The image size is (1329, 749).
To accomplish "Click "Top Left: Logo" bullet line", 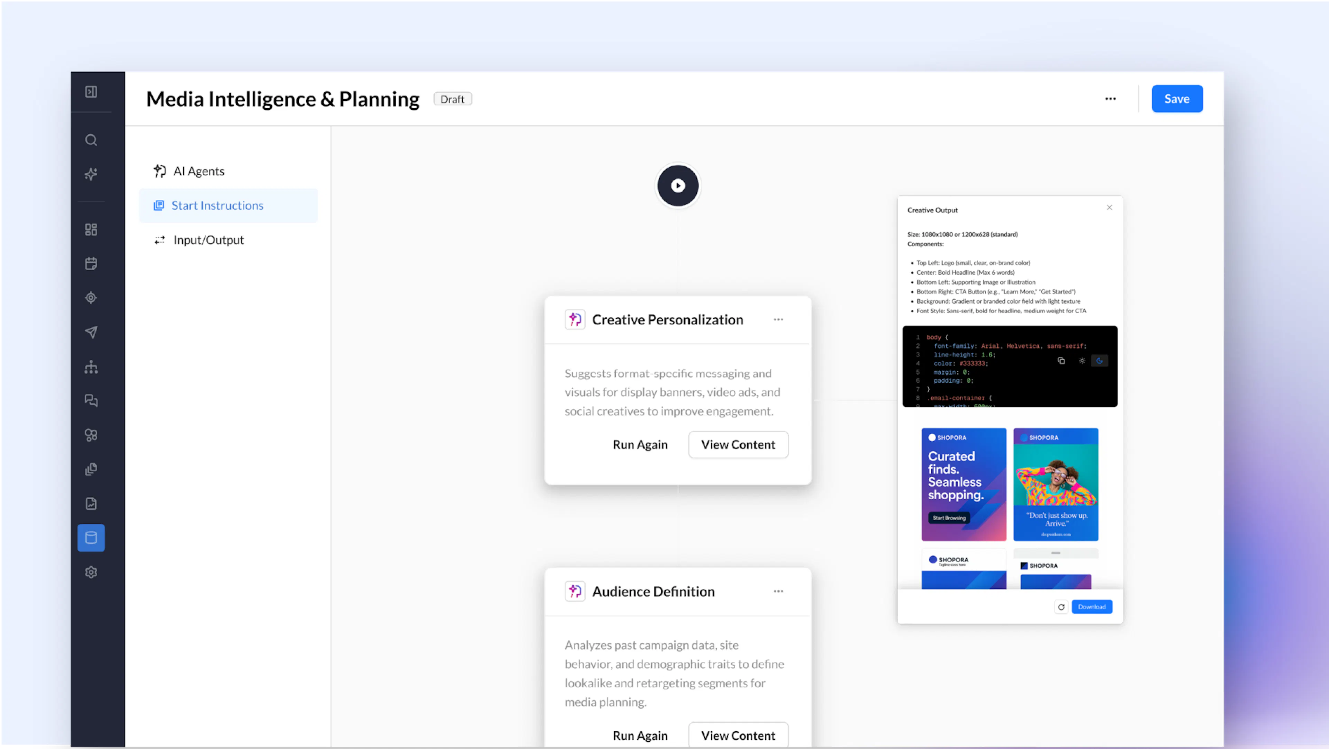I will pyautogui.click(x=973, y=263).
